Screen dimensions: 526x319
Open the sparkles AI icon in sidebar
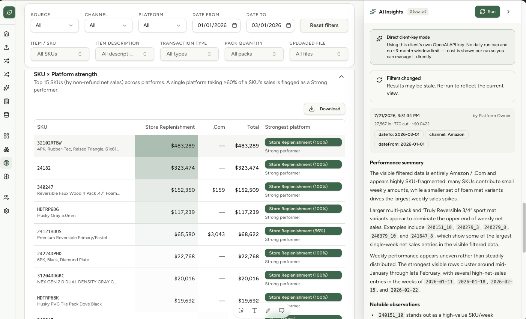tap(6, 88)
